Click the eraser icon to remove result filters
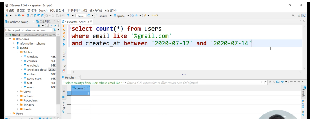 [x=270, y=82]
